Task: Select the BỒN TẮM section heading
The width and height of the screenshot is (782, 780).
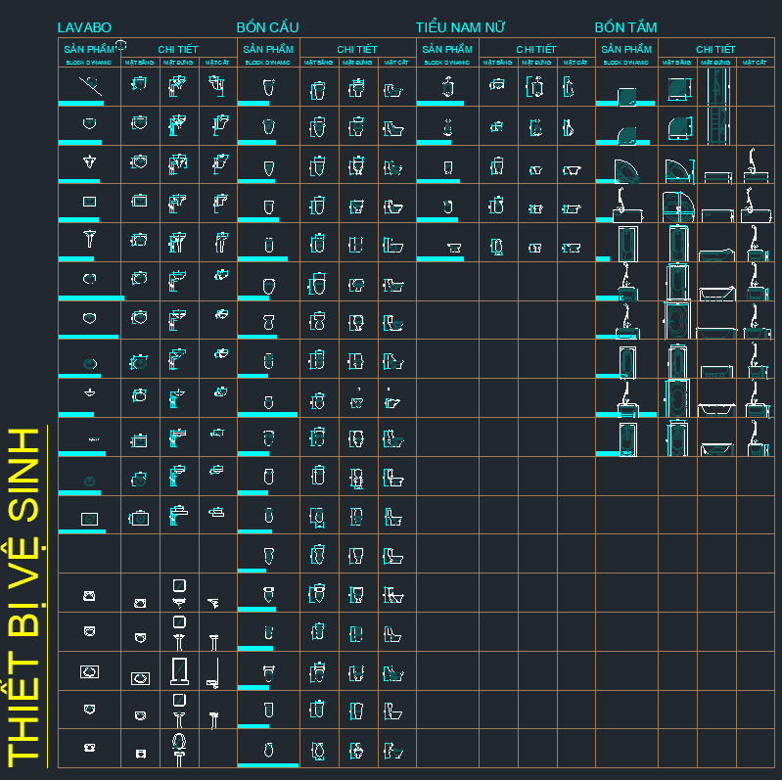Action: click(x=625, y=27)
